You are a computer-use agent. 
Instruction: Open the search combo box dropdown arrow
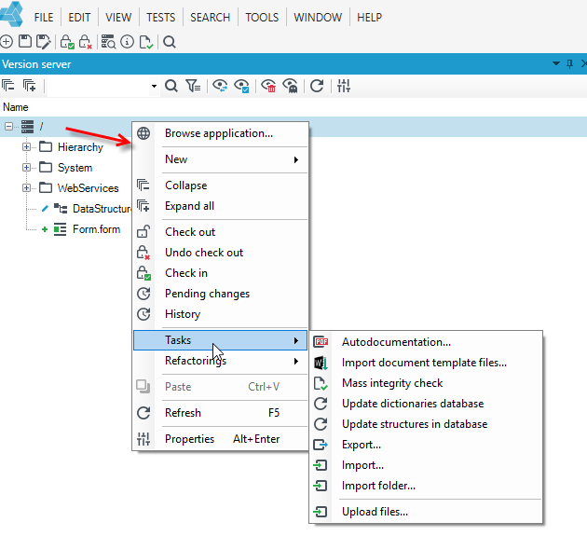point(154,86)
